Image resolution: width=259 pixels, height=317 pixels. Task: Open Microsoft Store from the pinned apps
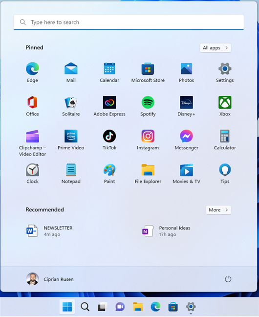(x=148, y=72)
